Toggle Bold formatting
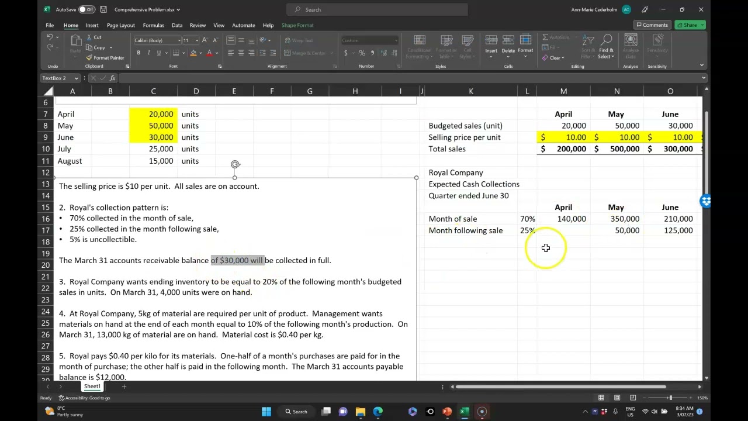The height and width of the screenshot is (421, 748). 138,53
